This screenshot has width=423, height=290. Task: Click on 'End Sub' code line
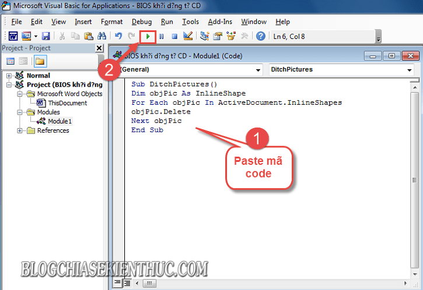click(x=147, y=130)
